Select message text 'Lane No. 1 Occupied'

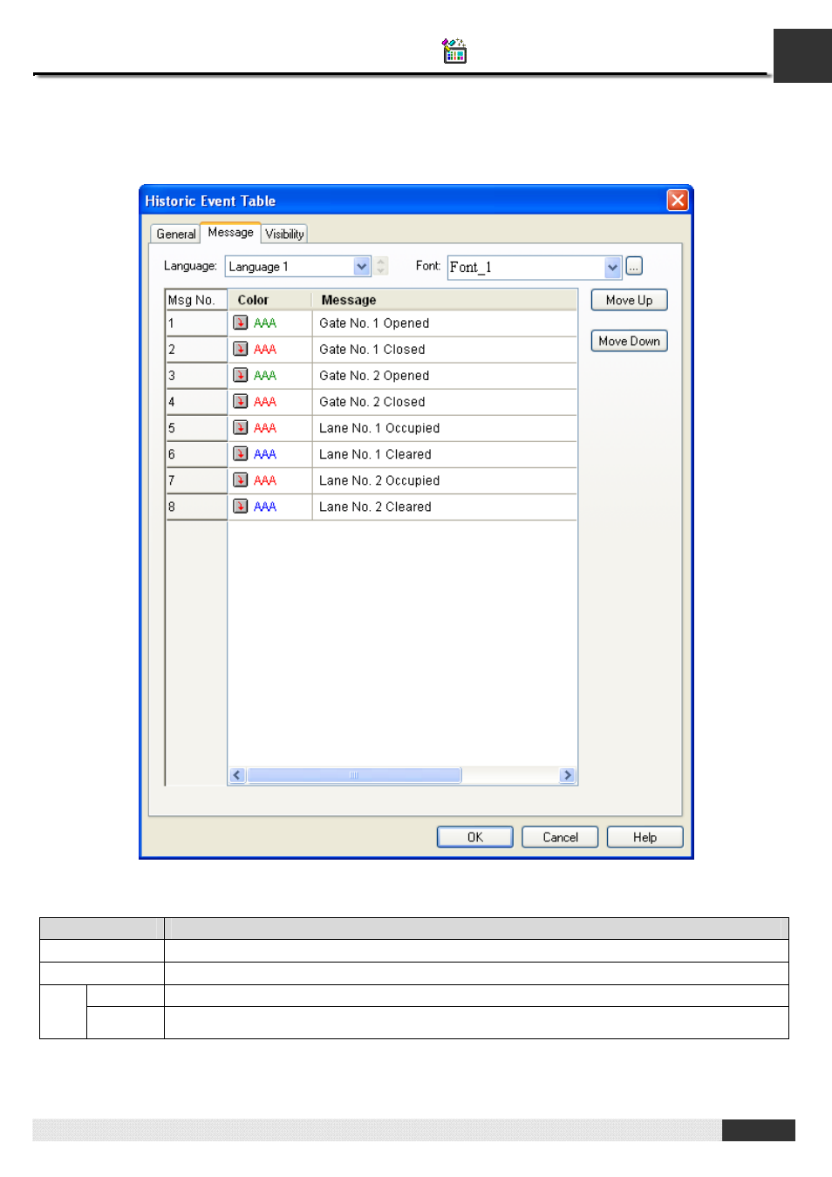[379, 428]
